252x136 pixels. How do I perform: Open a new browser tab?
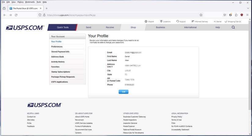[46, 9]
